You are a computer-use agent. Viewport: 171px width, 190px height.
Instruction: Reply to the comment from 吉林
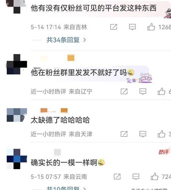click(x=133, y=27)
